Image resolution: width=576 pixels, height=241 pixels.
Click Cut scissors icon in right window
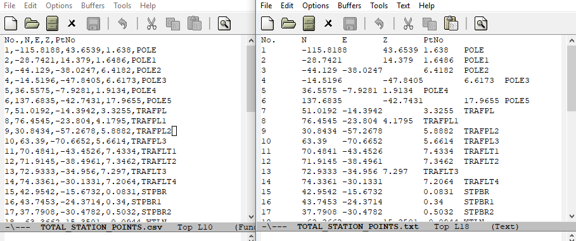coord(408,23)
